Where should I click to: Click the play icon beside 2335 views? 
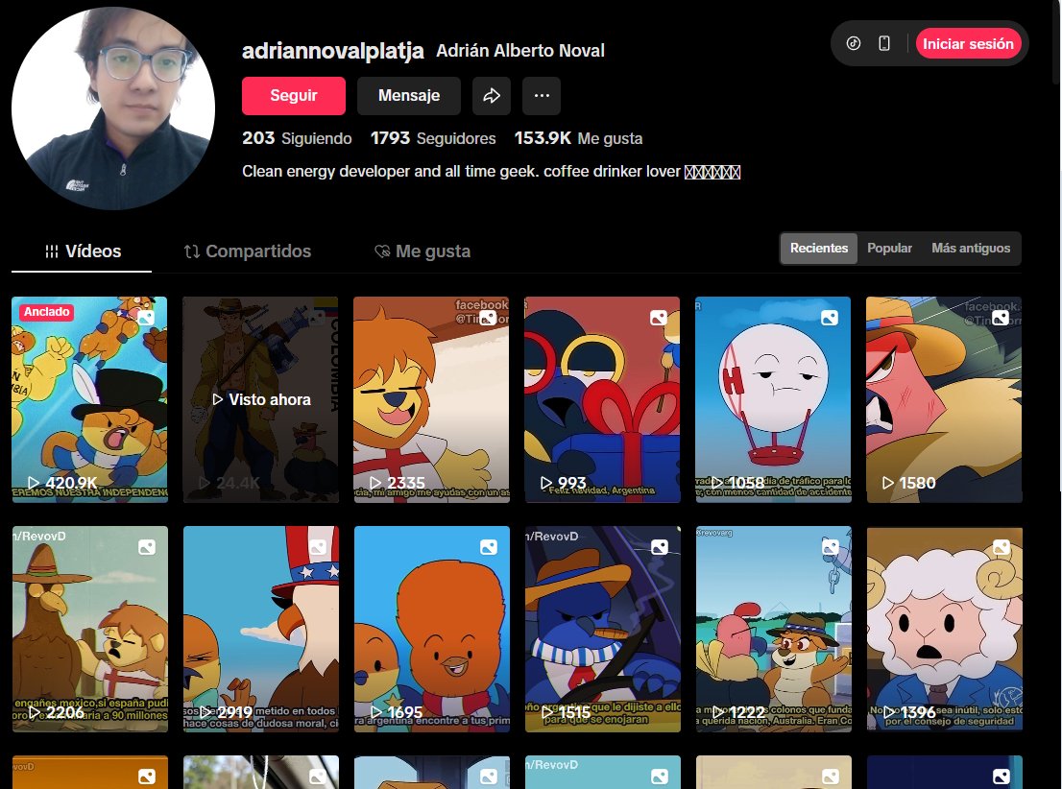pyautogui.click(x=375, y=483)
